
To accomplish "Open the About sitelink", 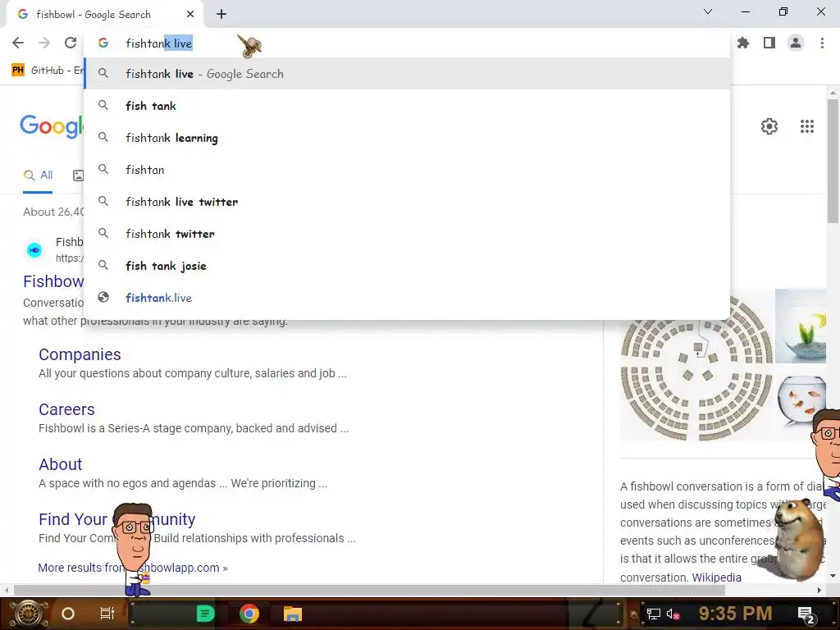I will tap(61, 464).
